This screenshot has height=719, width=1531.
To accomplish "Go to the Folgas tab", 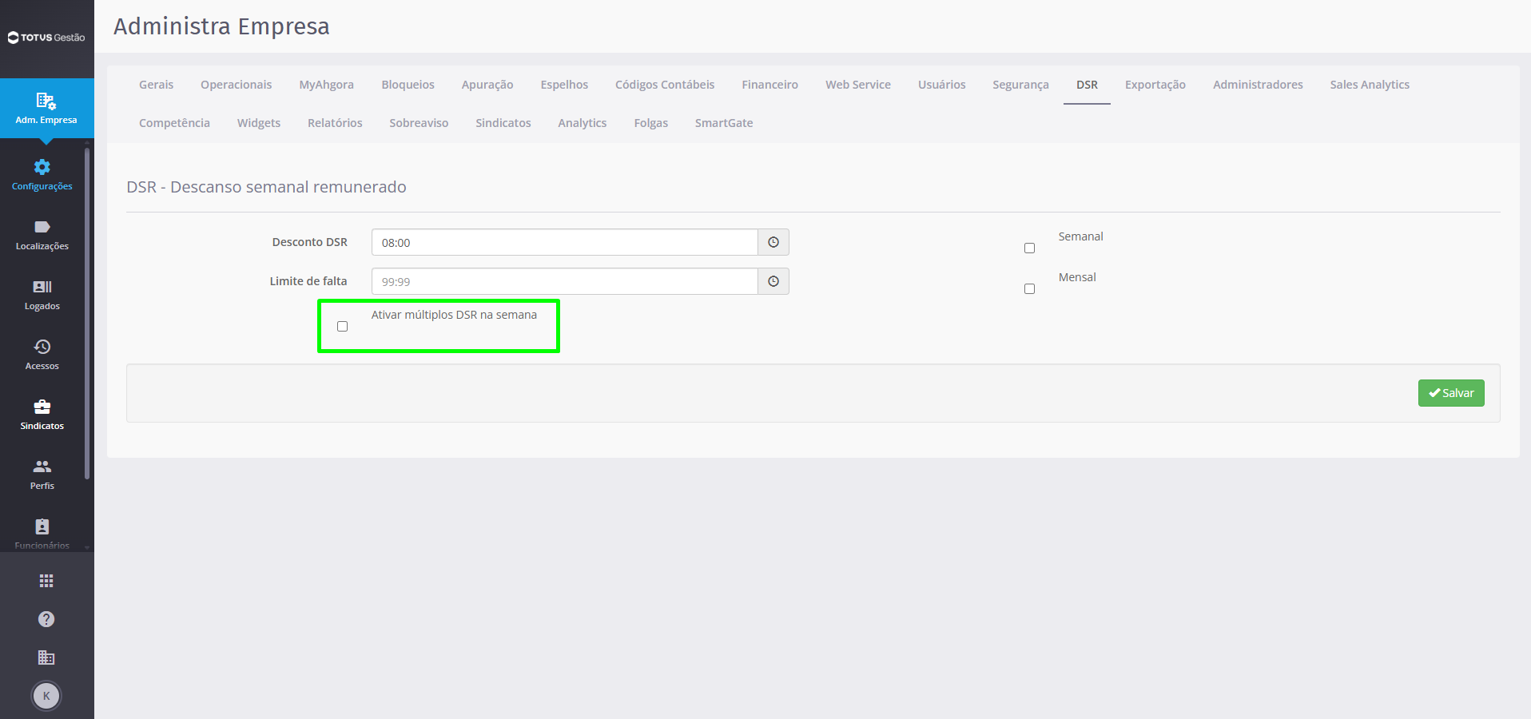I will click(x=650, y=123).
